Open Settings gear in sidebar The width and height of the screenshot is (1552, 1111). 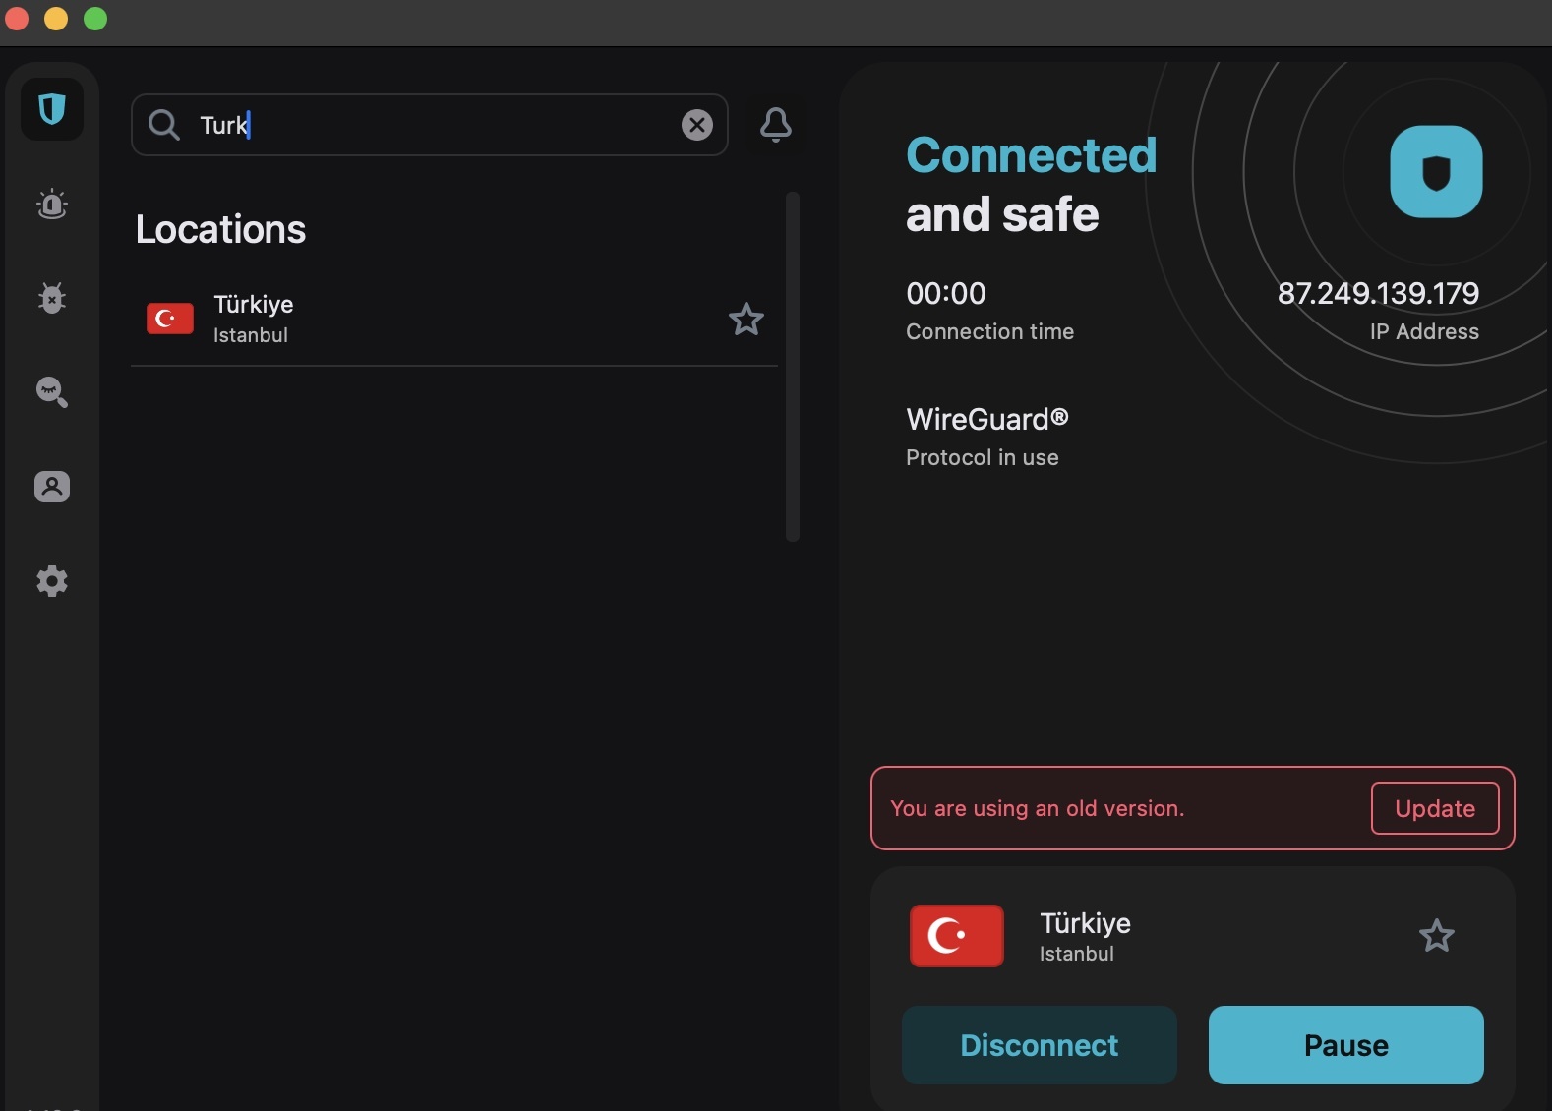52,581
